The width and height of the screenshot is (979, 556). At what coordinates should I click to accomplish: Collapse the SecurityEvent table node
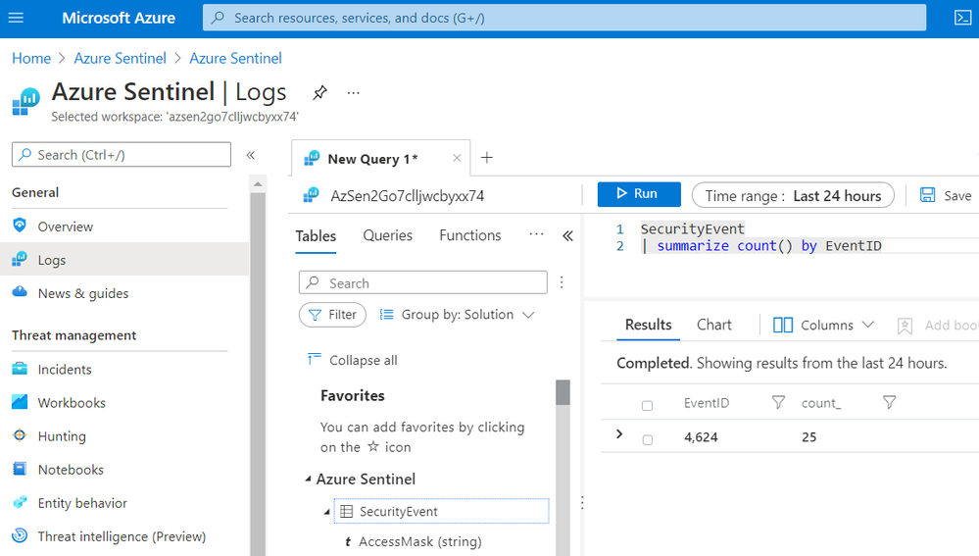(x=326, y=512)
